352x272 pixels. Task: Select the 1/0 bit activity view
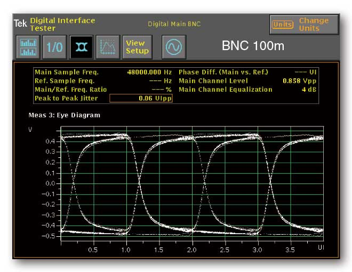(54, 47)
